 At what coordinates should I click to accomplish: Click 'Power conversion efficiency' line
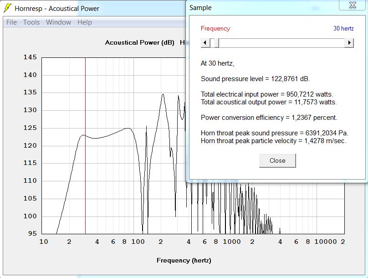pyautogui.click(x=269, y=118)
